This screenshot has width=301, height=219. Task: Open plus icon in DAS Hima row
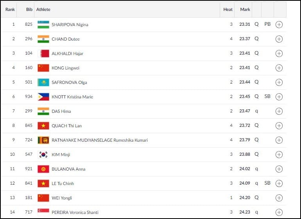(279, 111)
